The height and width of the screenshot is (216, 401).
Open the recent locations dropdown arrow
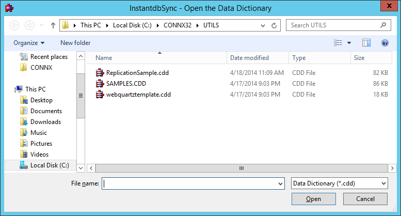(x=41, y=25)
